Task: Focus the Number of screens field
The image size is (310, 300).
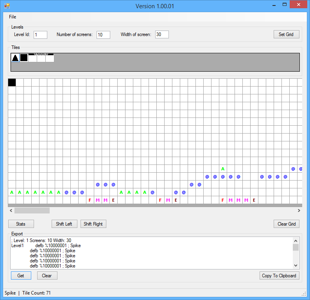Action: (x=103, y=34)
